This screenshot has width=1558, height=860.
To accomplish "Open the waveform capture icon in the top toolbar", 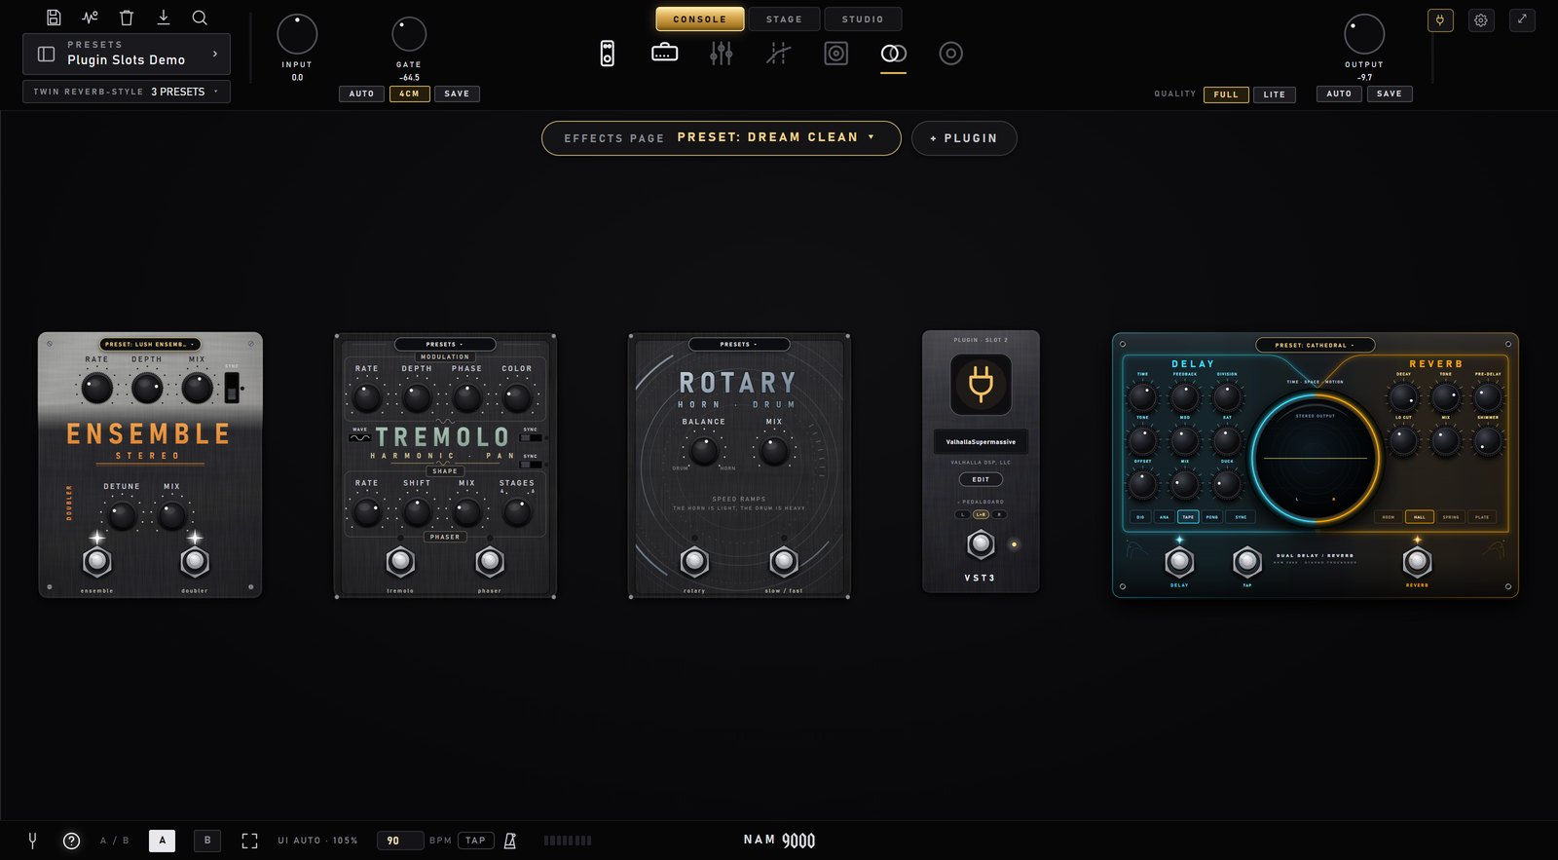I will (90, 18).
